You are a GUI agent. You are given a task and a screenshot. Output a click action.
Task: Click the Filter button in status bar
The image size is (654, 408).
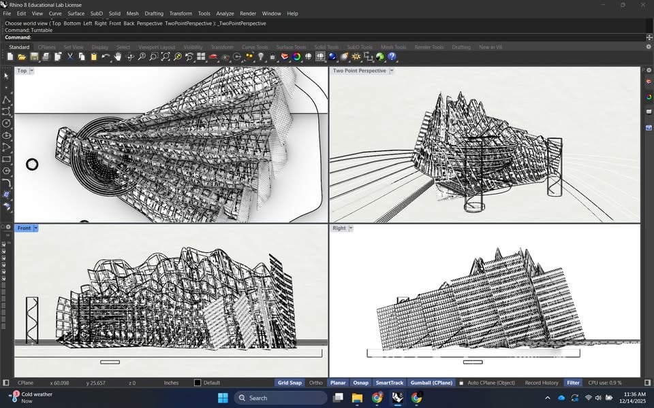pyautogui.click(x=573, y=383)
